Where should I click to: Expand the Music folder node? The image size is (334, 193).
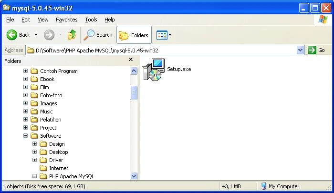click(26, 111)
